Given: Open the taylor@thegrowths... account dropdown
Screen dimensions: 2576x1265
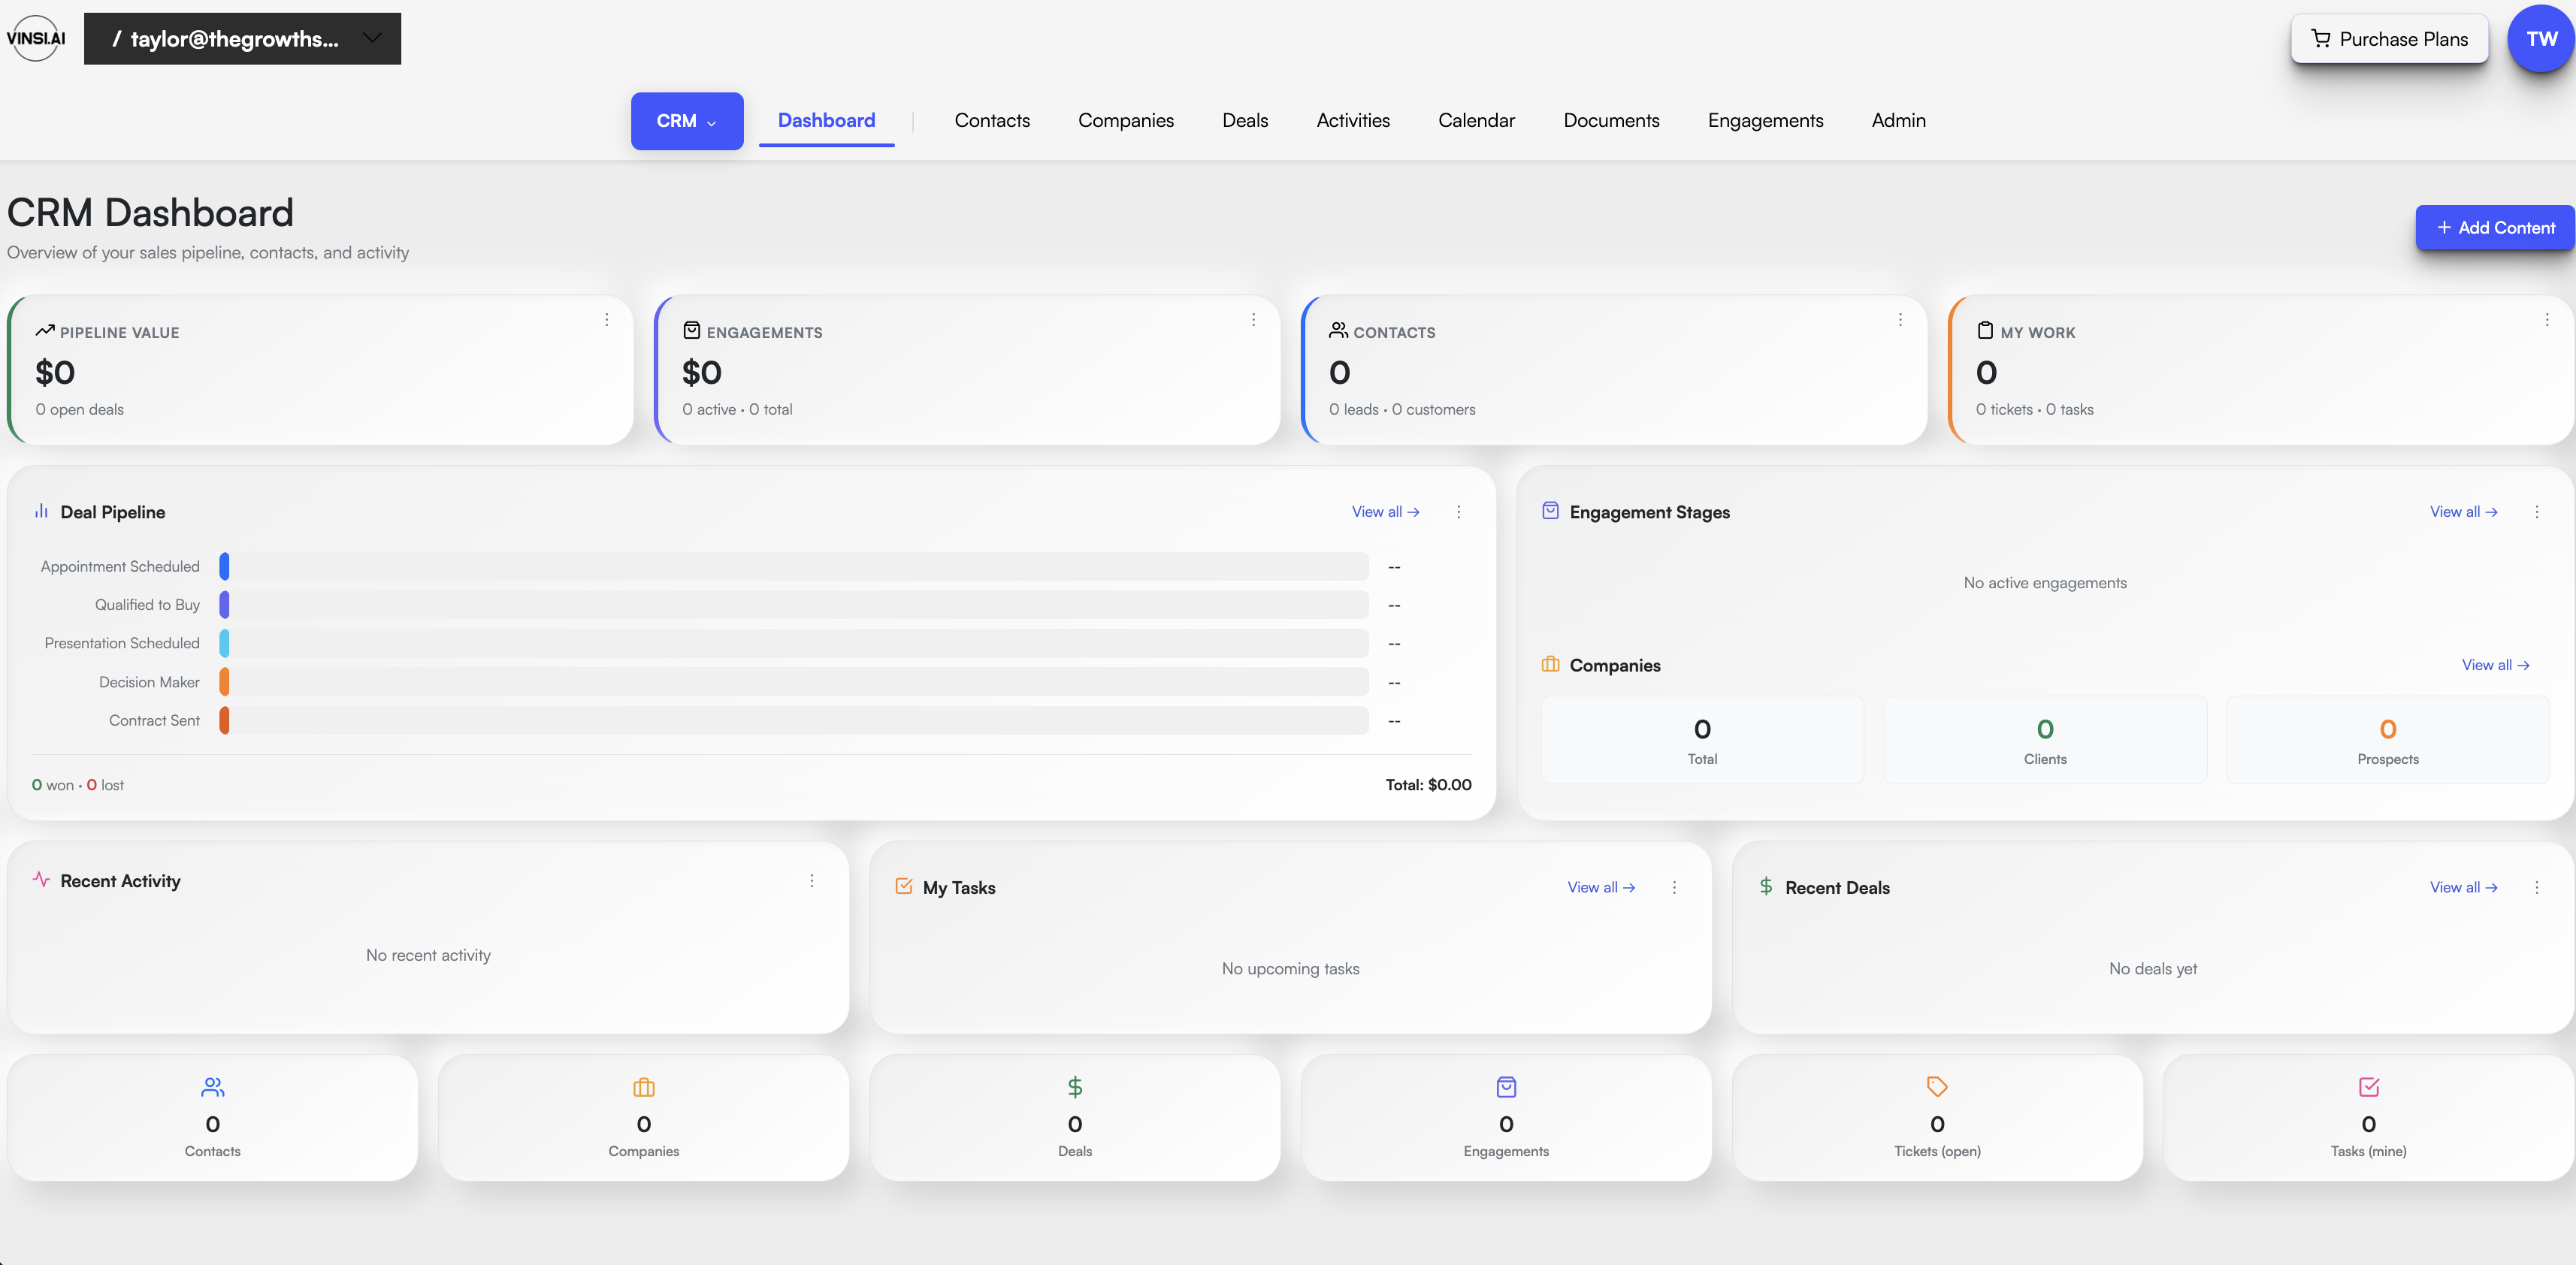Looking at the screenshot, I should click(x=242, y=39).
